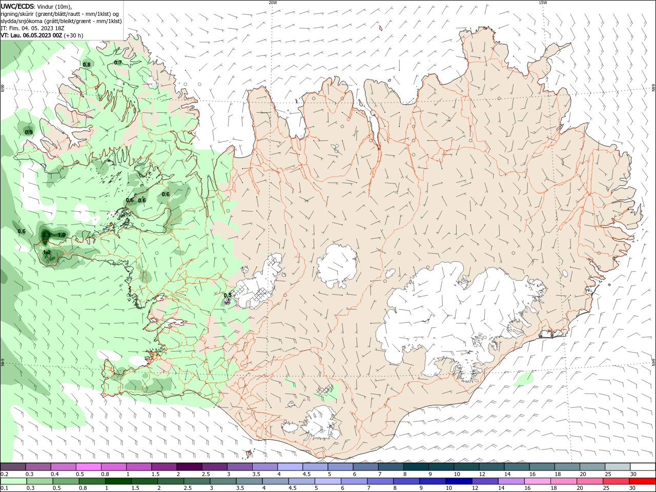
Task: Click the slydda/snjókoma legend description line
Action: (61, 21)
